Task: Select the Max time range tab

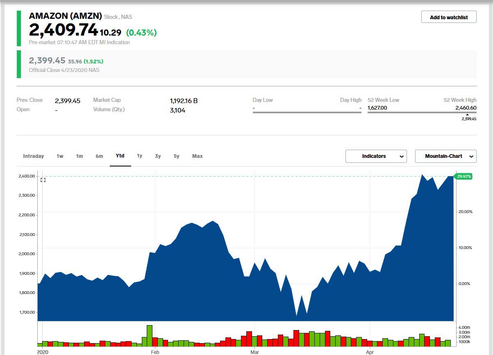Action: click(x=198, y=156)
